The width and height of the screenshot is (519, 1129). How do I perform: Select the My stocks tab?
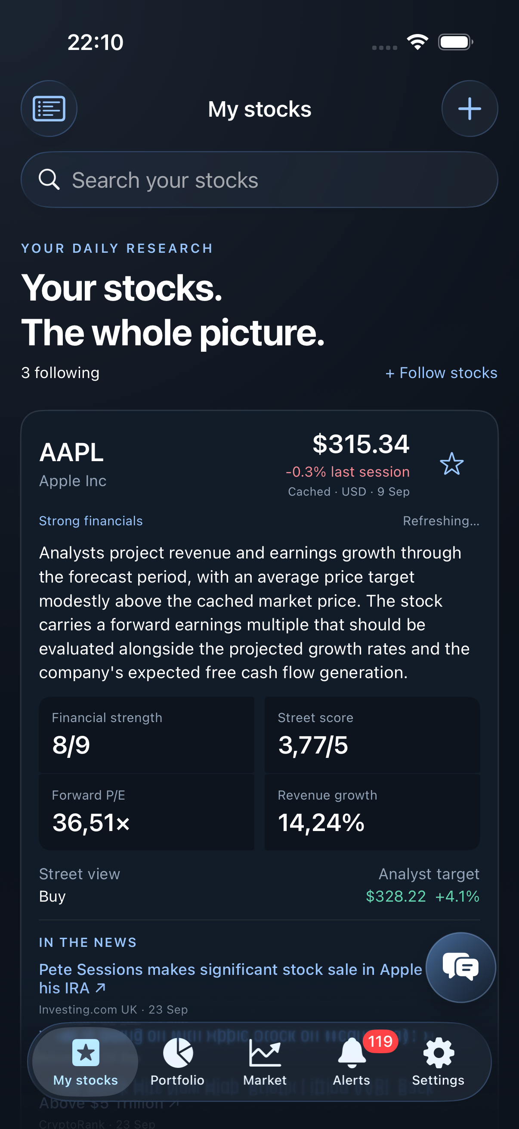(85, 1062)
